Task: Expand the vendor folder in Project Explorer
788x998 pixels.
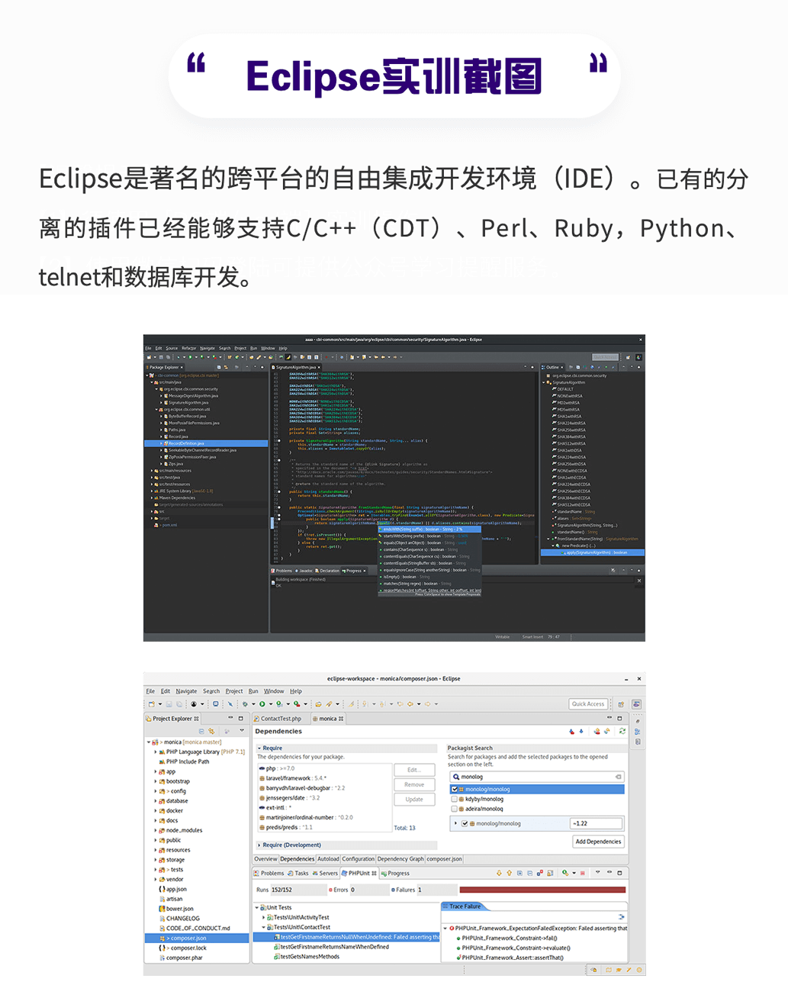Action: pos(156,879)
